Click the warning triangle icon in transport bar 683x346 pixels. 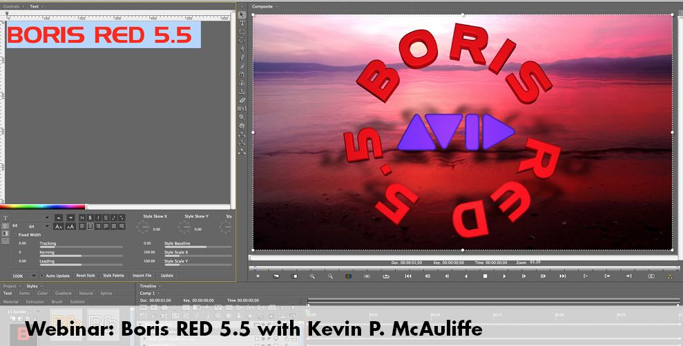click(670, 276)
